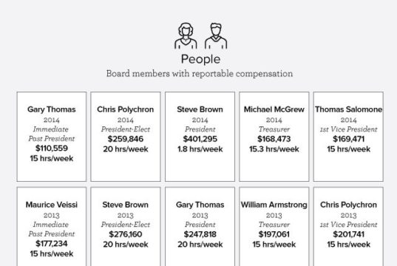Click the $276,160 amount in 2013 row
This screenshot has width=397, height=266.
click(126, 234)
